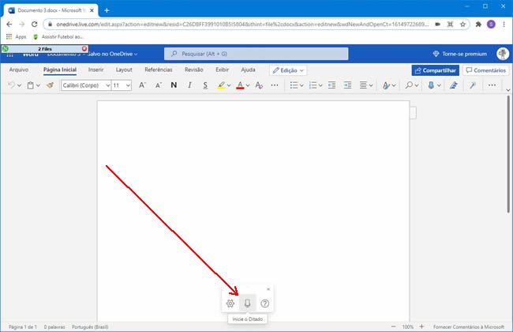The image size is (513, 332).
Task: Expand the font size 11 dropdown
Action: (128, 85)
